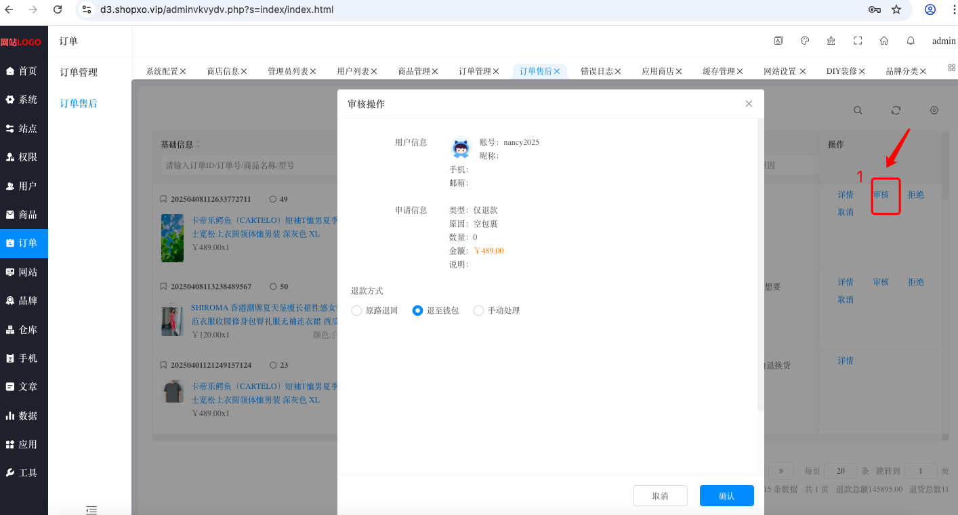The width and height of the screenshot is (958, 515).
Task: Open 工具 in the left sidebar
Action: pos(24,473)
